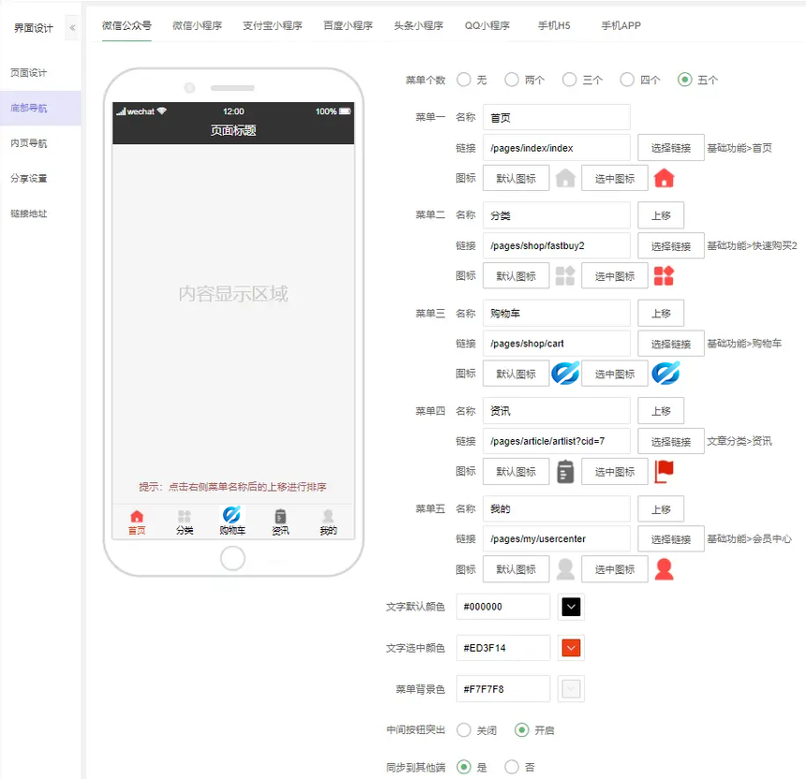Choose 否 for 同步到其他端

tap(512, 767)
